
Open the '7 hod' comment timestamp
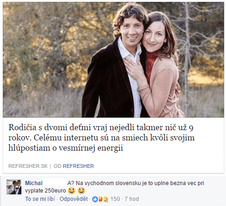point(132,199)
